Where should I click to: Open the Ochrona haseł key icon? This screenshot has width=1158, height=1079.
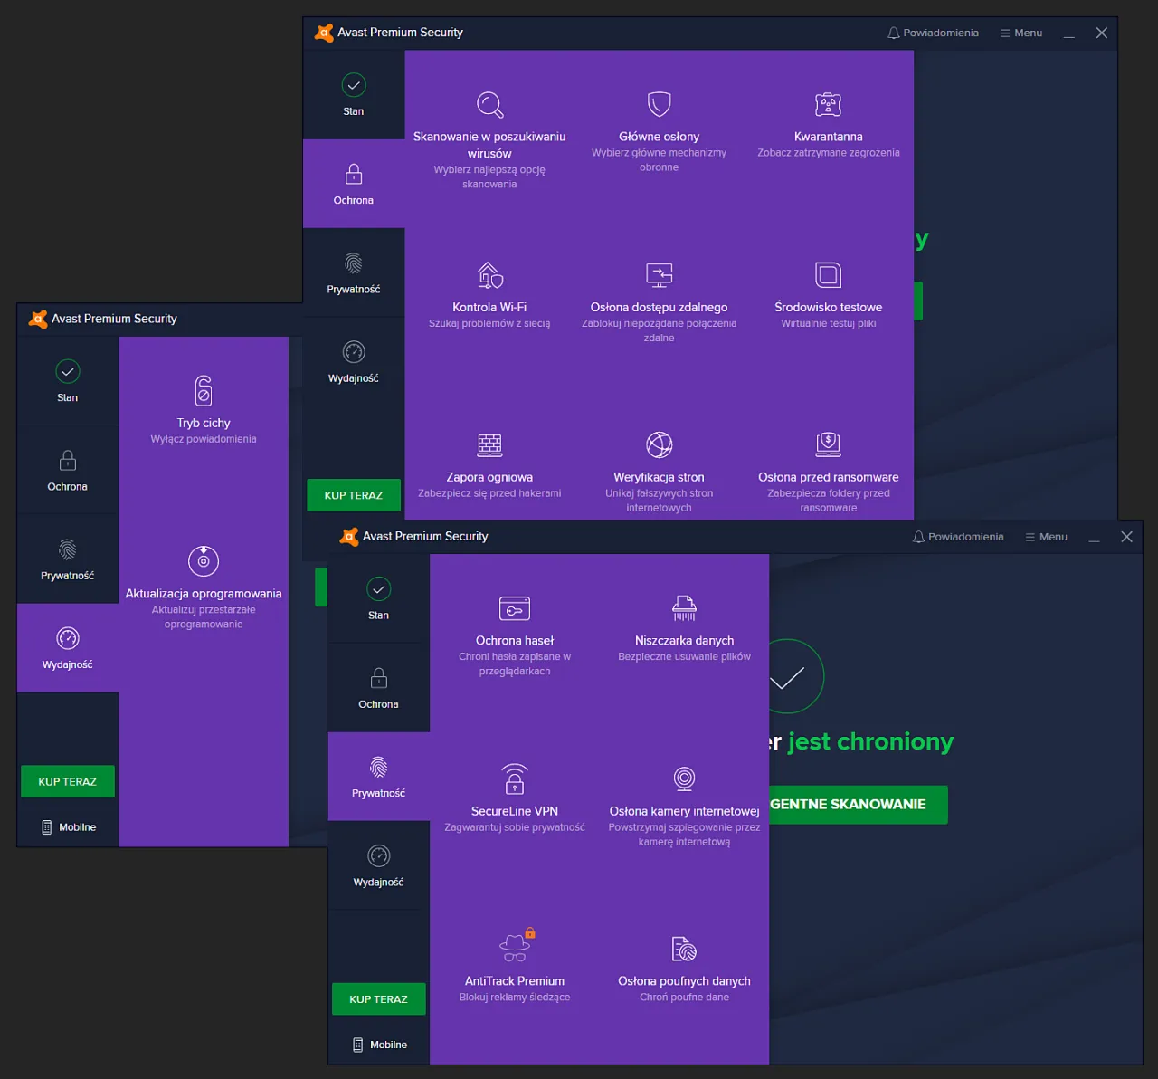click(514, 608)
